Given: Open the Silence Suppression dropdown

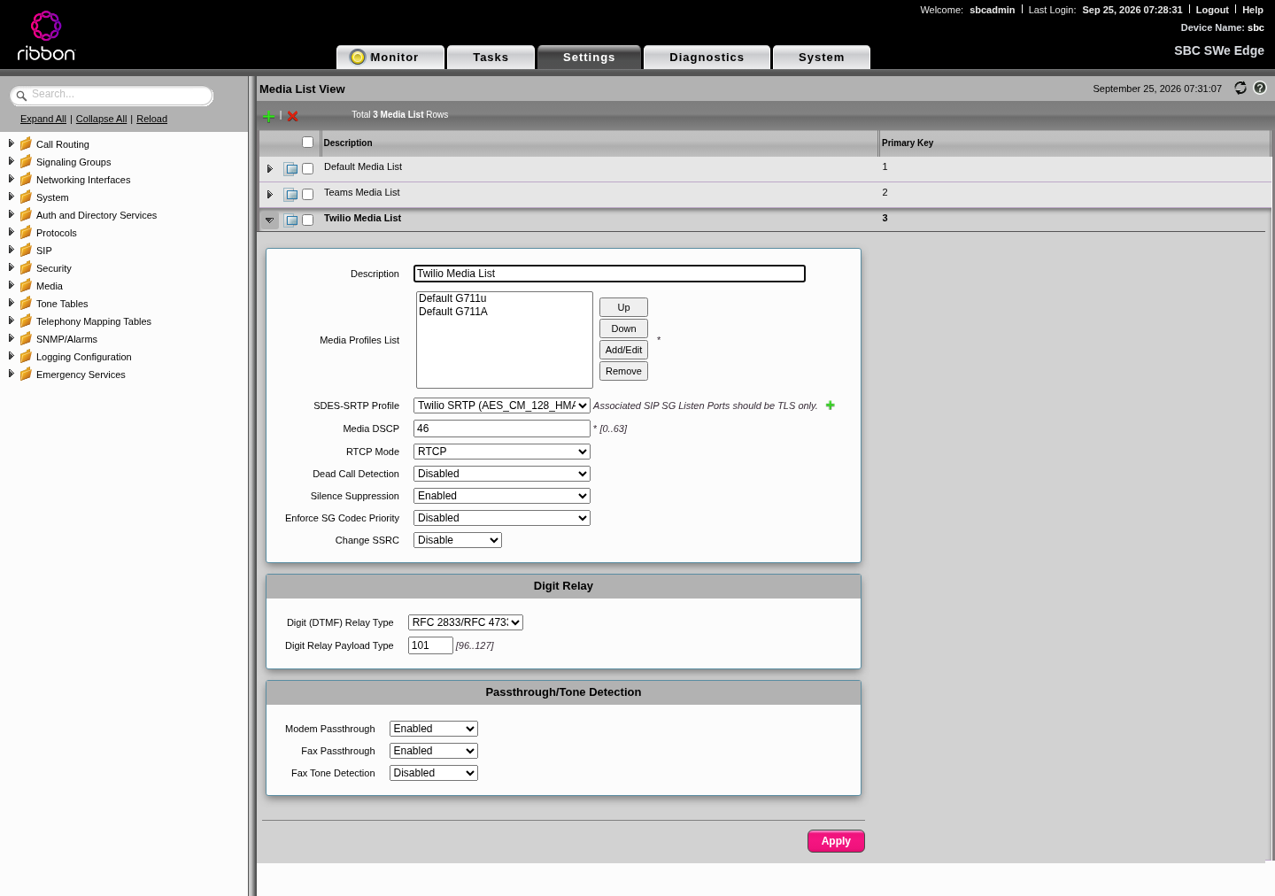Looking at the screenshot, I should (502, 496).
